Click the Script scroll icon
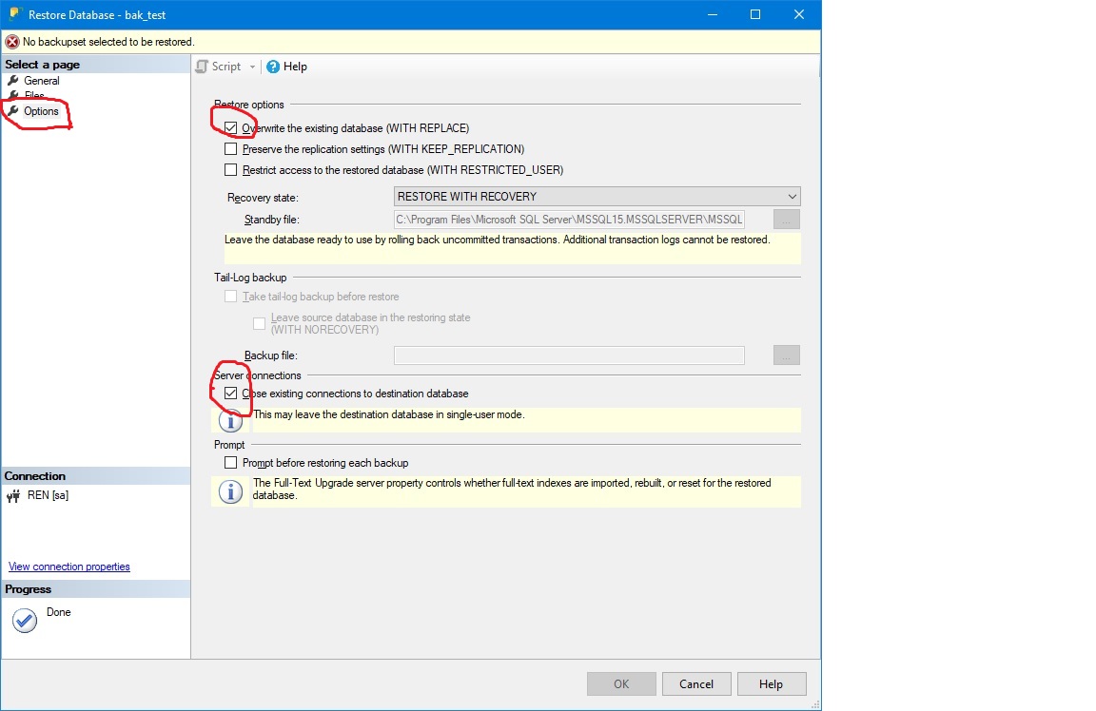 coord(202,67)
